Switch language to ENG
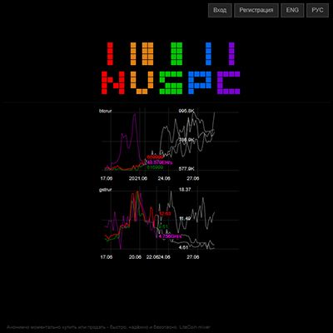Viewport: 333px width, 333px height. [x=292, y=10]
